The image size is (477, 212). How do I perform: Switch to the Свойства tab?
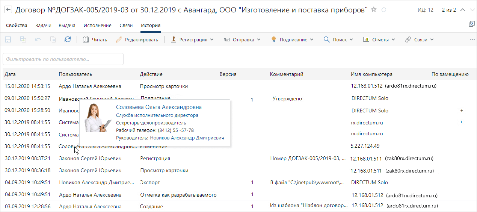pos(17,26)
